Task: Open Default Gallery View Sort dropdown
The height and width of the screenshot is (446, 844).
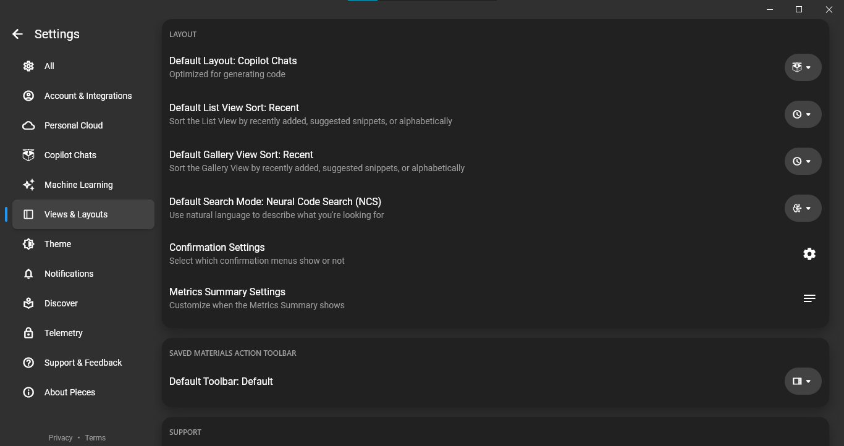Action: 803,161
